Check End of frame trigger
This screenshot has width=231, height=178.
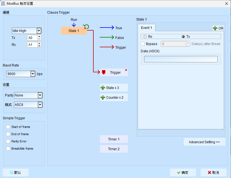pyautogui.click(x=8, y=134)
